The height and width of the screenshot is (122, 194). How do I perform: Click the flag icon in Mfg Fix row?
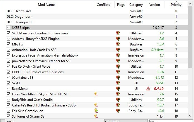(118, 44)
